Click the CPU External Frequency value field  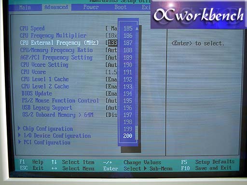(113, 43)
